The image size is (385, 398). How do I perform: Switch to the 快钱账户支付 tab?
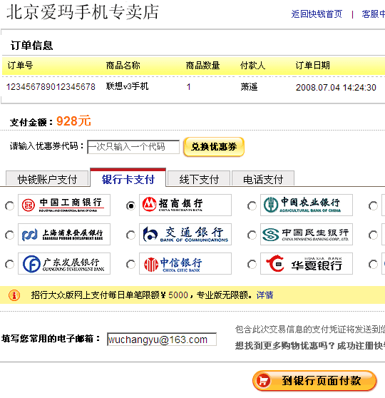click(47, 179)
